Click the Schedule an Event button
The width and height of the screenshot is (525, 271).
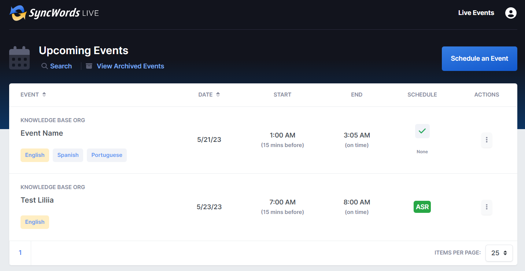point(479,59)
